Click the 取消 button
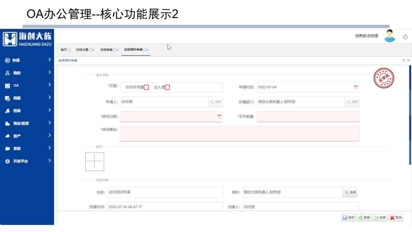This screenshot has height=232, width=412. [396, 217]
